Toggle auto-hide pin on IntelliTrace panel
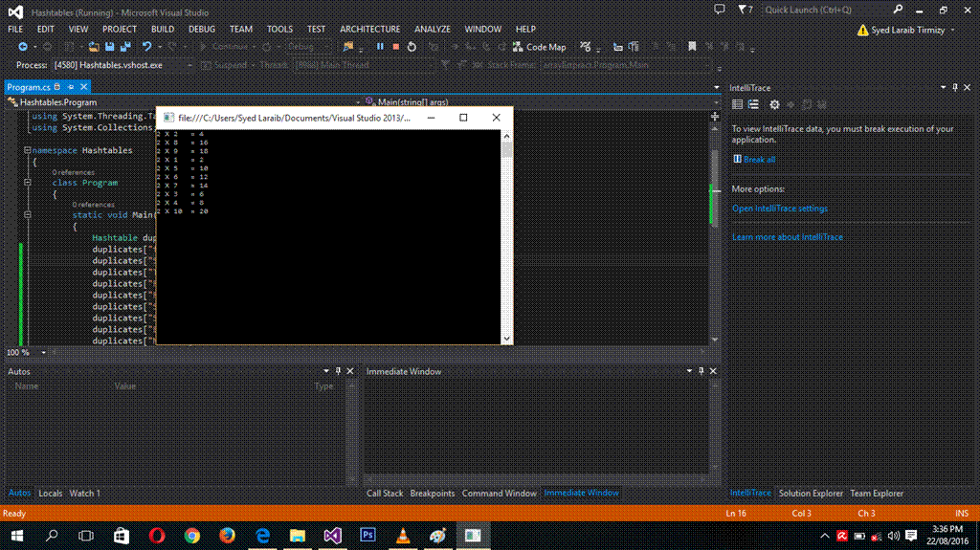 (x=954, y=87)
